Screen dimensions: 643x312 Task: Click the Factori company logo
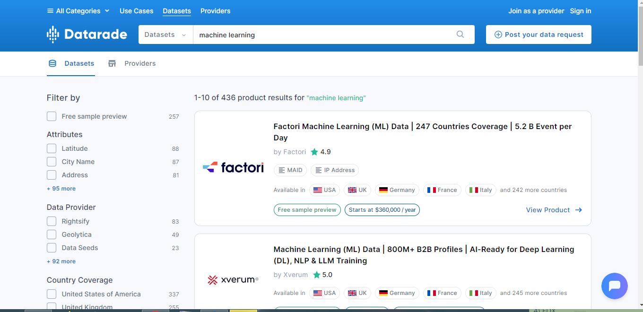(x=233, y=167)
